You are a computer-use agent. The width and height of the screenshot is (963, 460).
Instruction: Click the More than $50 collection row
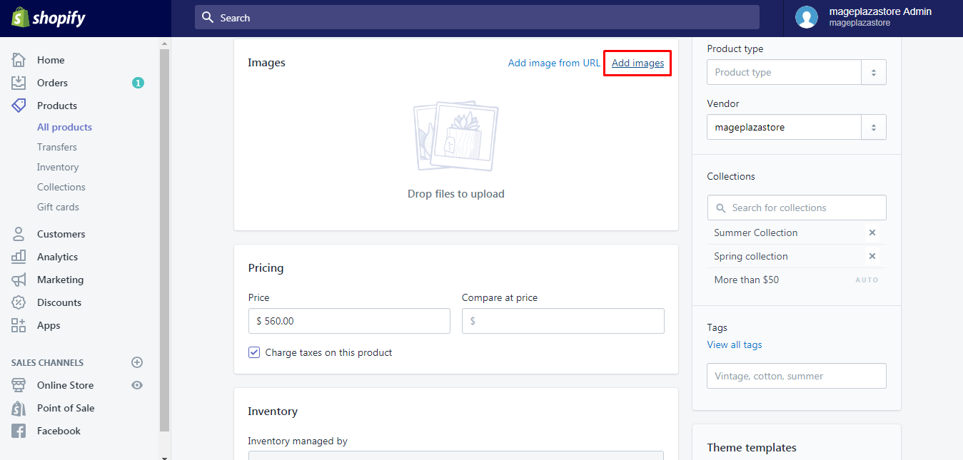tap(797, 280)
